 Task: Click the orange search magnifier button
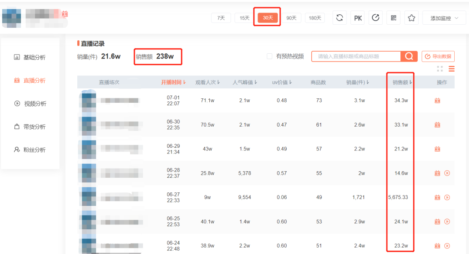pos(409,56)
